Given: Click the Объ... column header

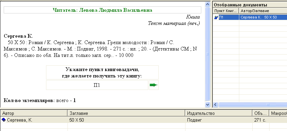Looking at the screenshot, I should pos(261,113).
